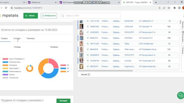Toggle size 42 legend swatch

pyautogui.click(x=63, y=65)
